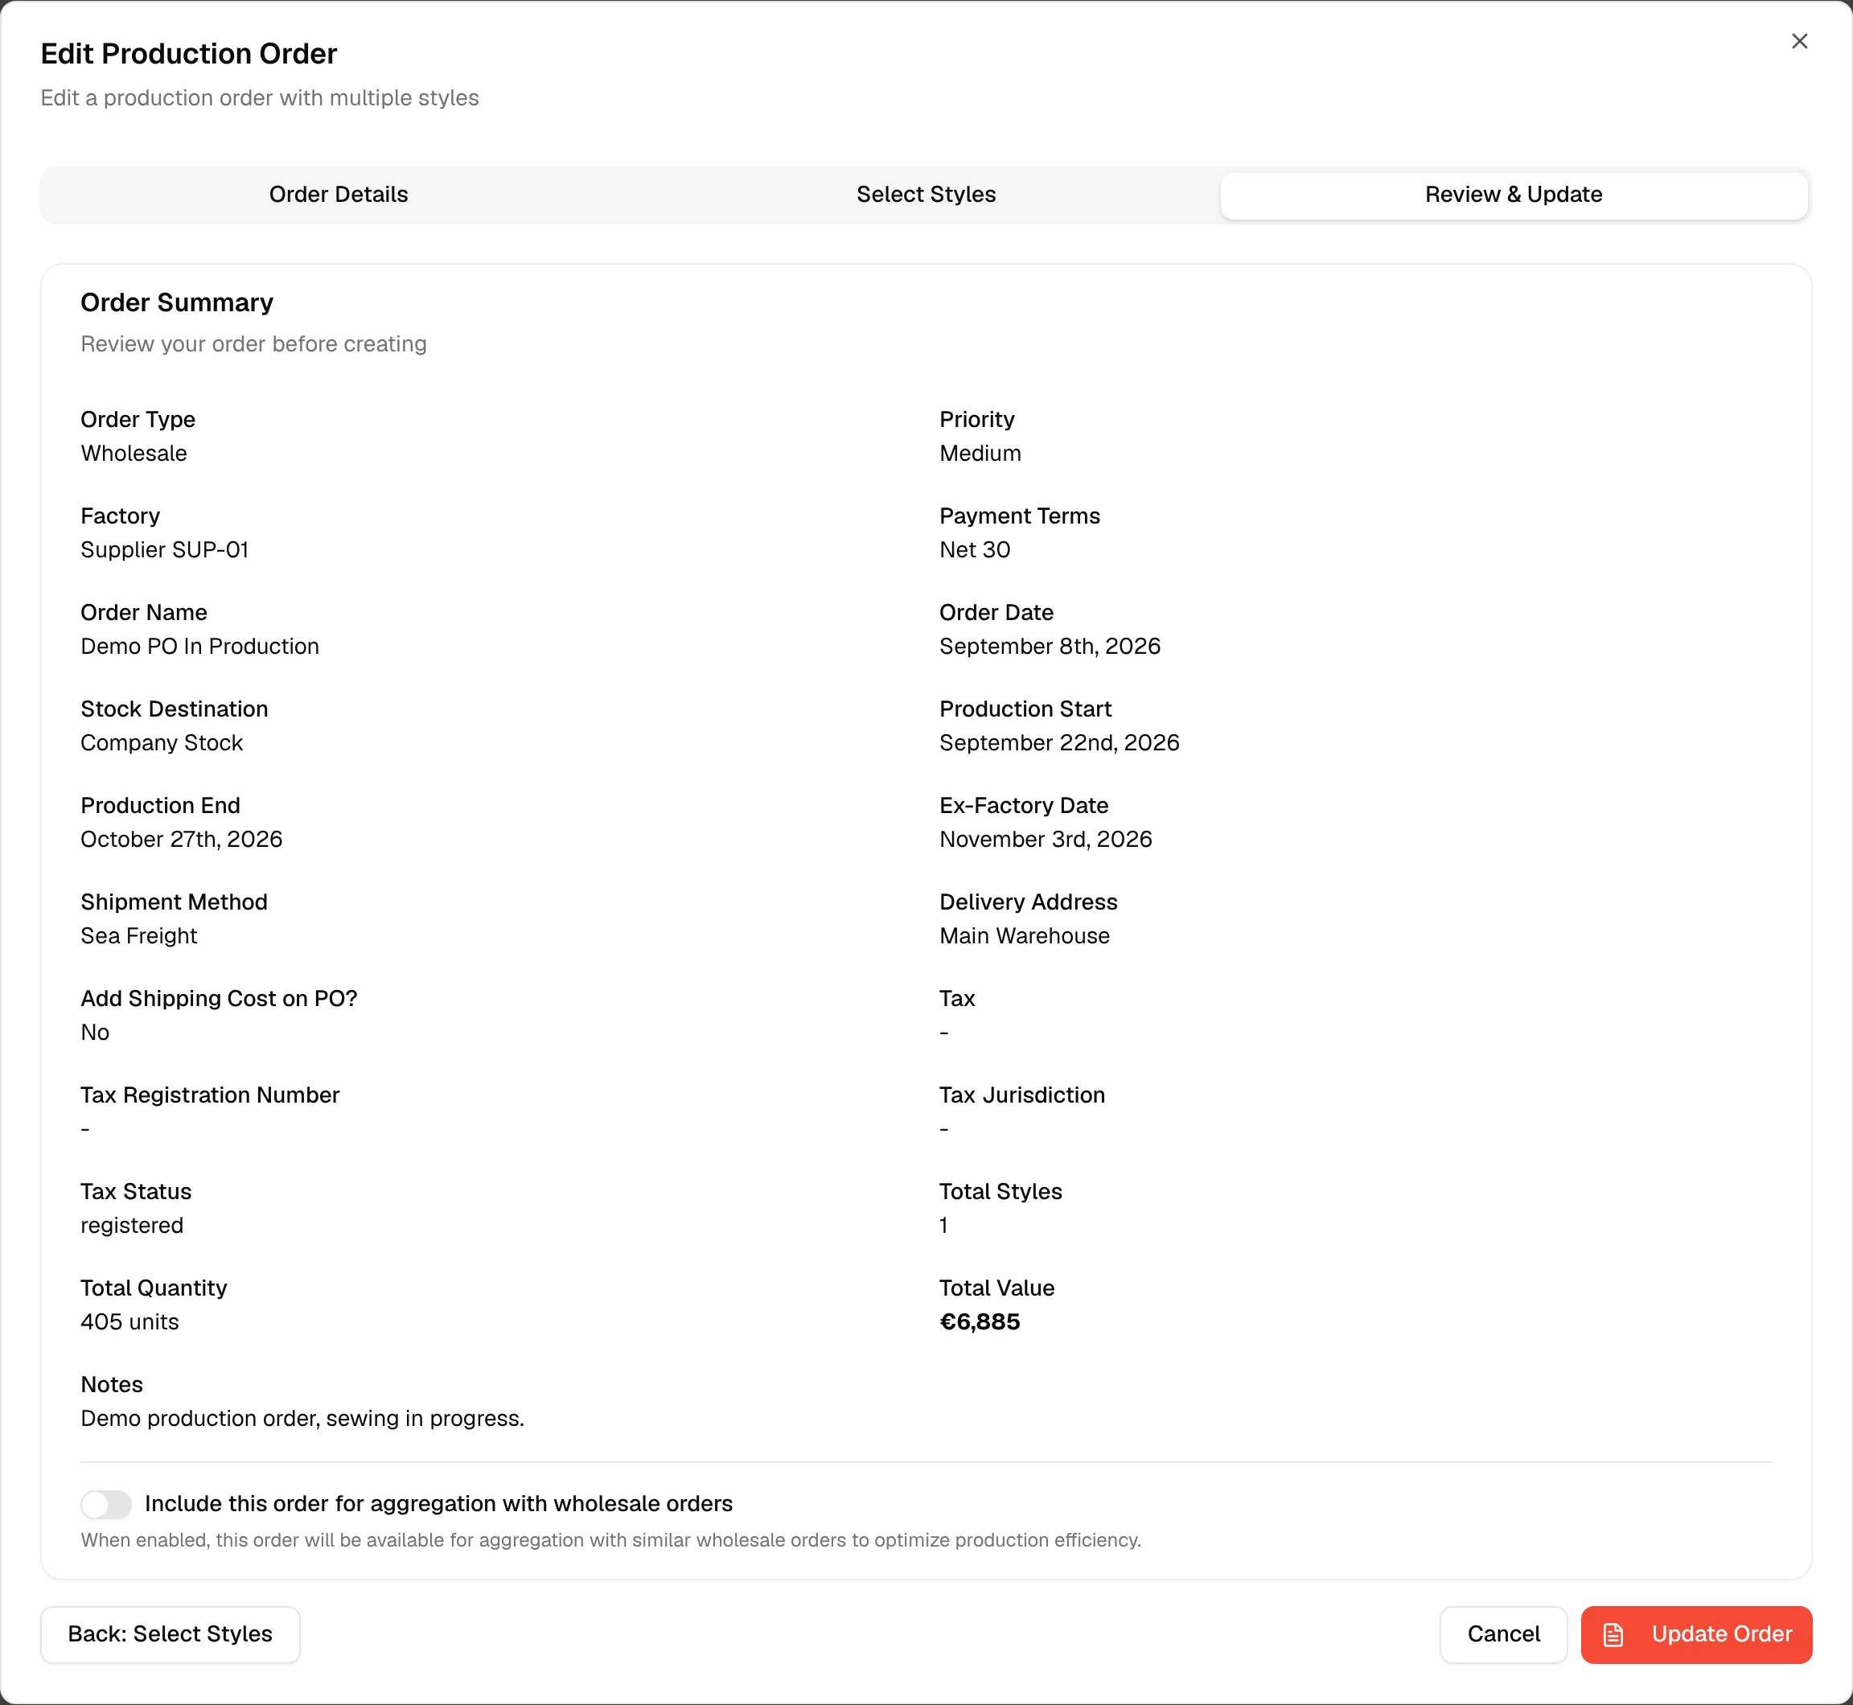Viewport: 1853px width, 1705px height.
Task: Click the 'Total Styles' label
Action: 1001,1192
